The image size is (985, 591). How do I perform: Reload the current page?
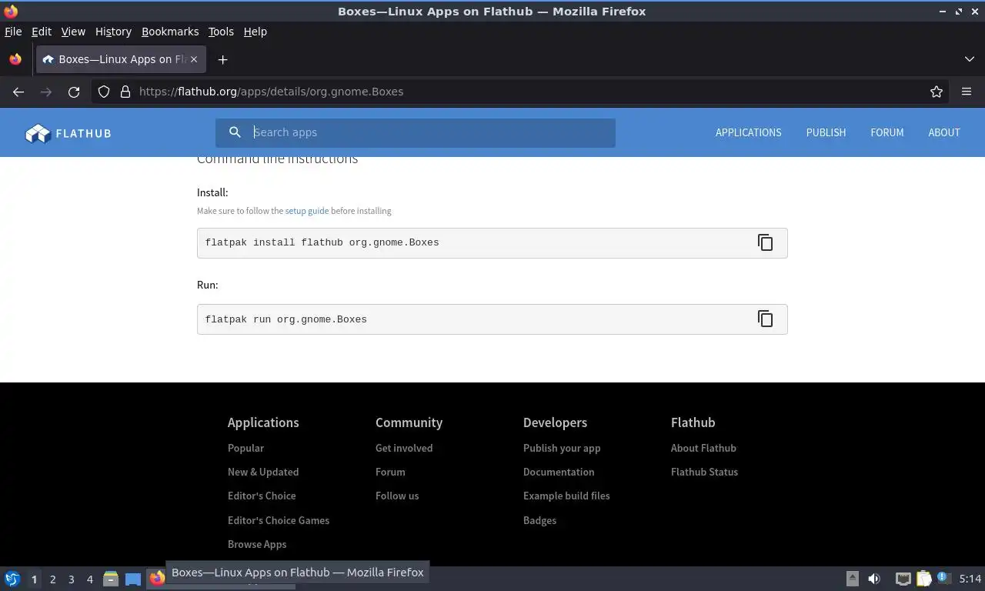pyautogui.click(x=74, y=92)
